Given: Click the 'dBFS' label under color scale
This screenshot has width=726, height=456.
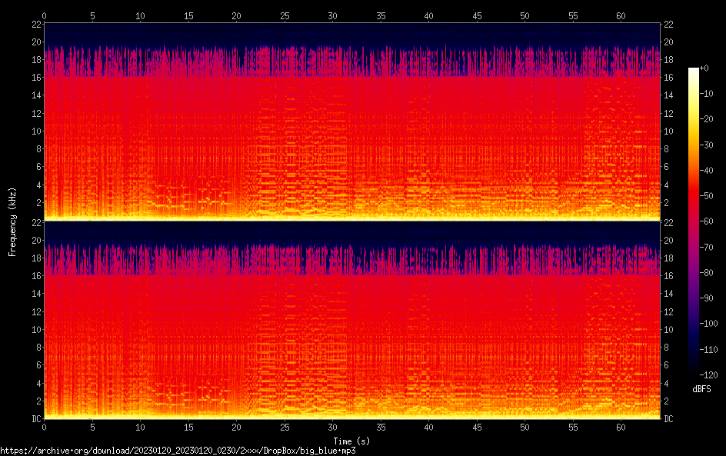Looking at the screenshot, I should [x=701, y=390].
